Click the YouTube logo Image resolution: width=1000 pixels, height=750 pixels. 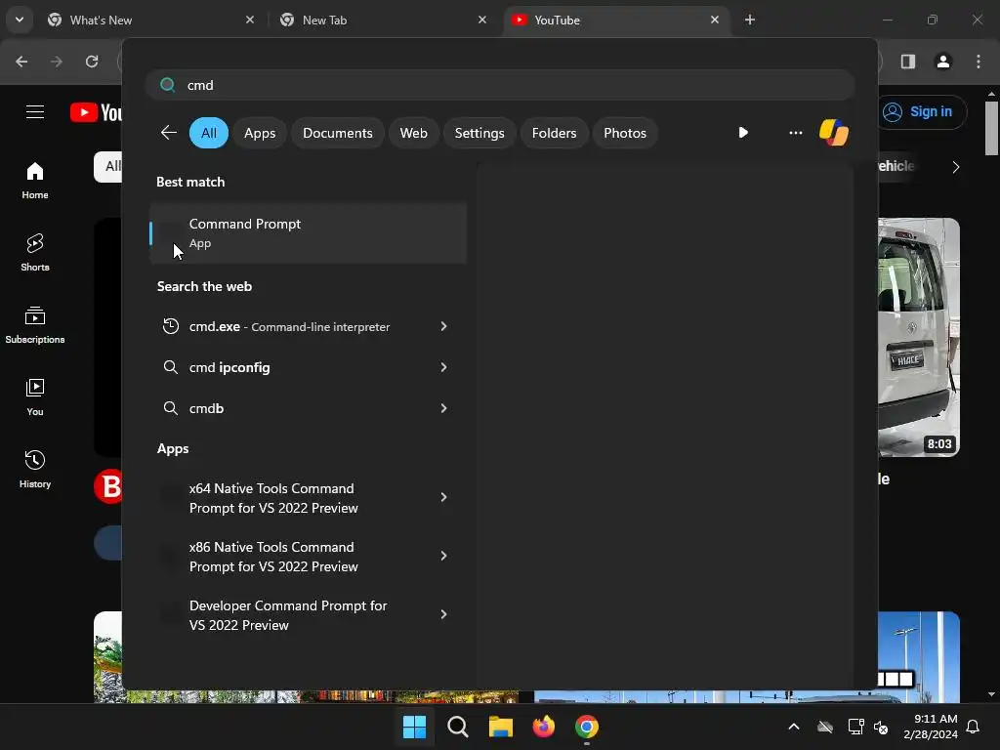point(96,112)
